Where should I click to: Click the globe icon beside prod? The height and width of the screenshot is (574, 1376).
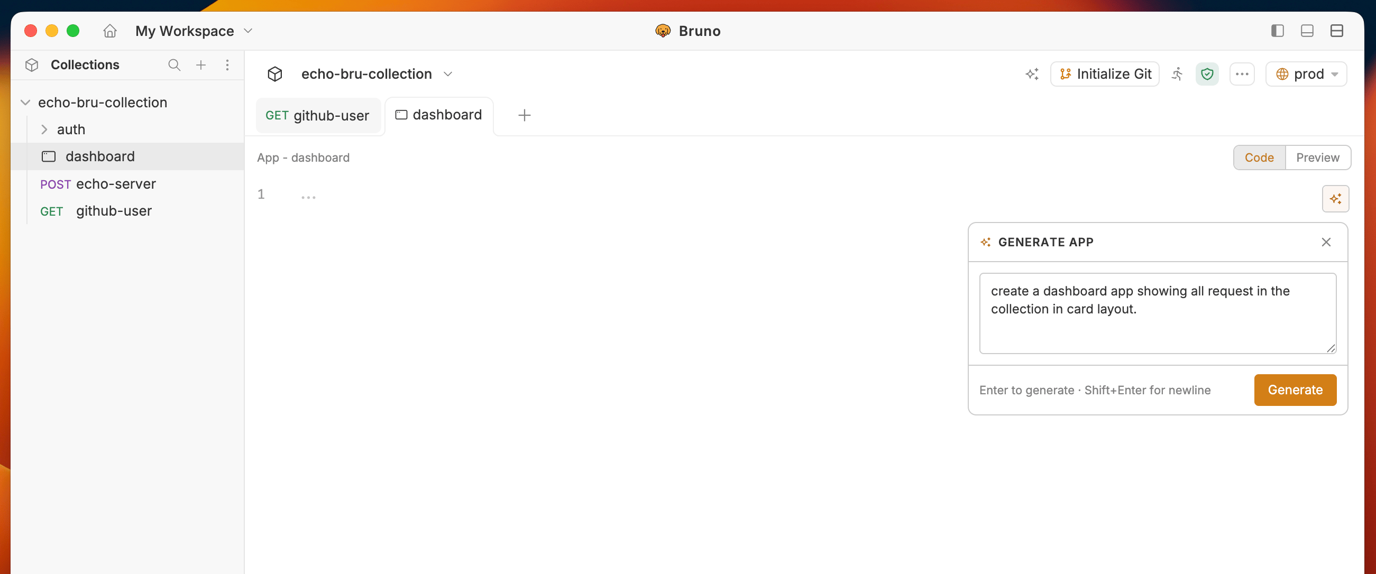pos(1282,73)
